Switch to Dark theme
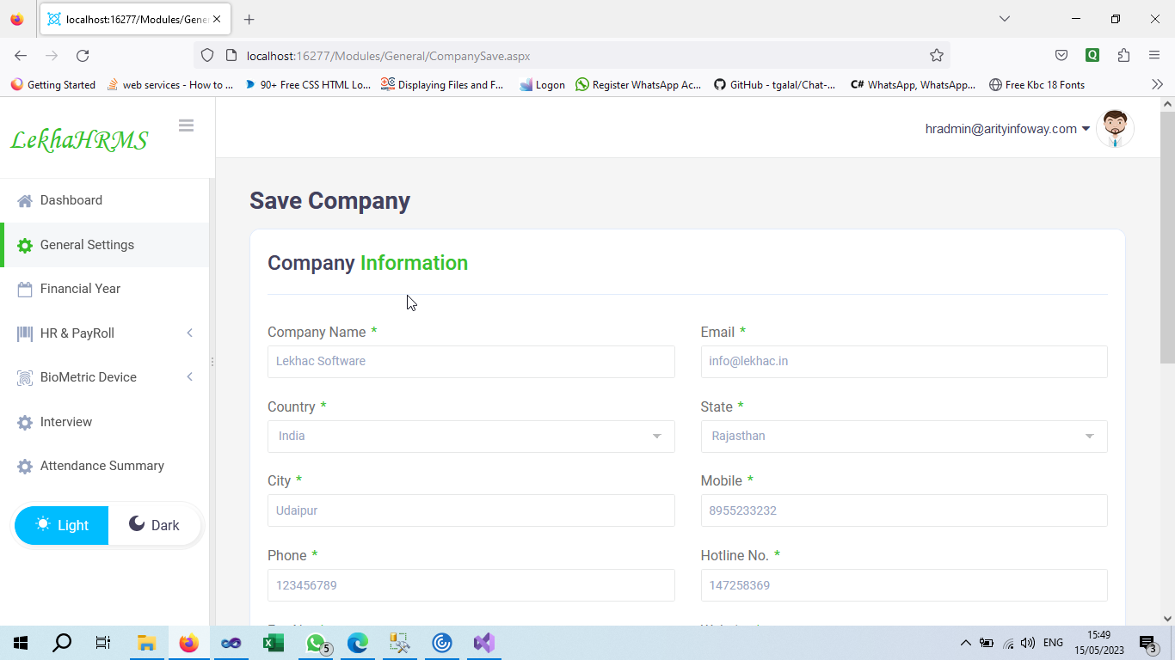Viewport: 1175px width, 660px height. (155, 525)
